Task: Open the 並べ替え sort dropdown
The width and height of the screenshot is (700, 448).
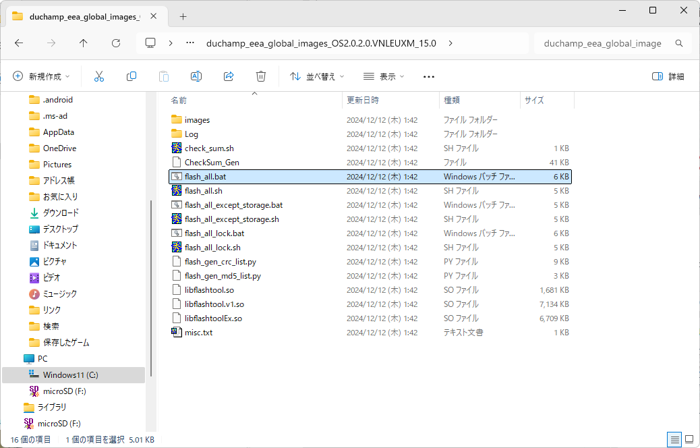Action: coord(317,76)
